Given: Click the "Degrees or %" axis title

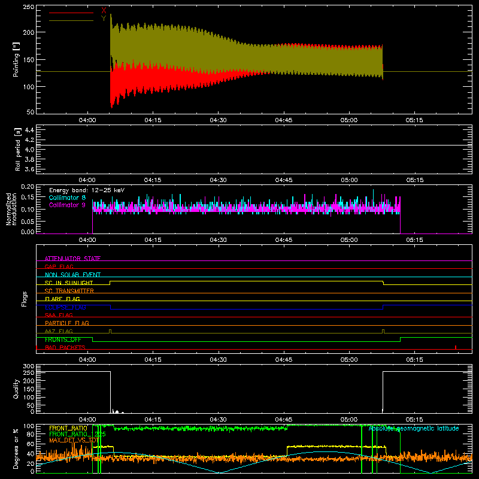Looking at the screenshot, I should coord(16,448).
